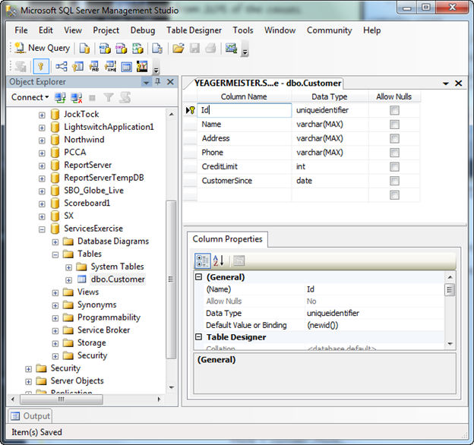Close the Object Explorer panel
The width and height of the screenshot is (474, 445).
[170, 82]
